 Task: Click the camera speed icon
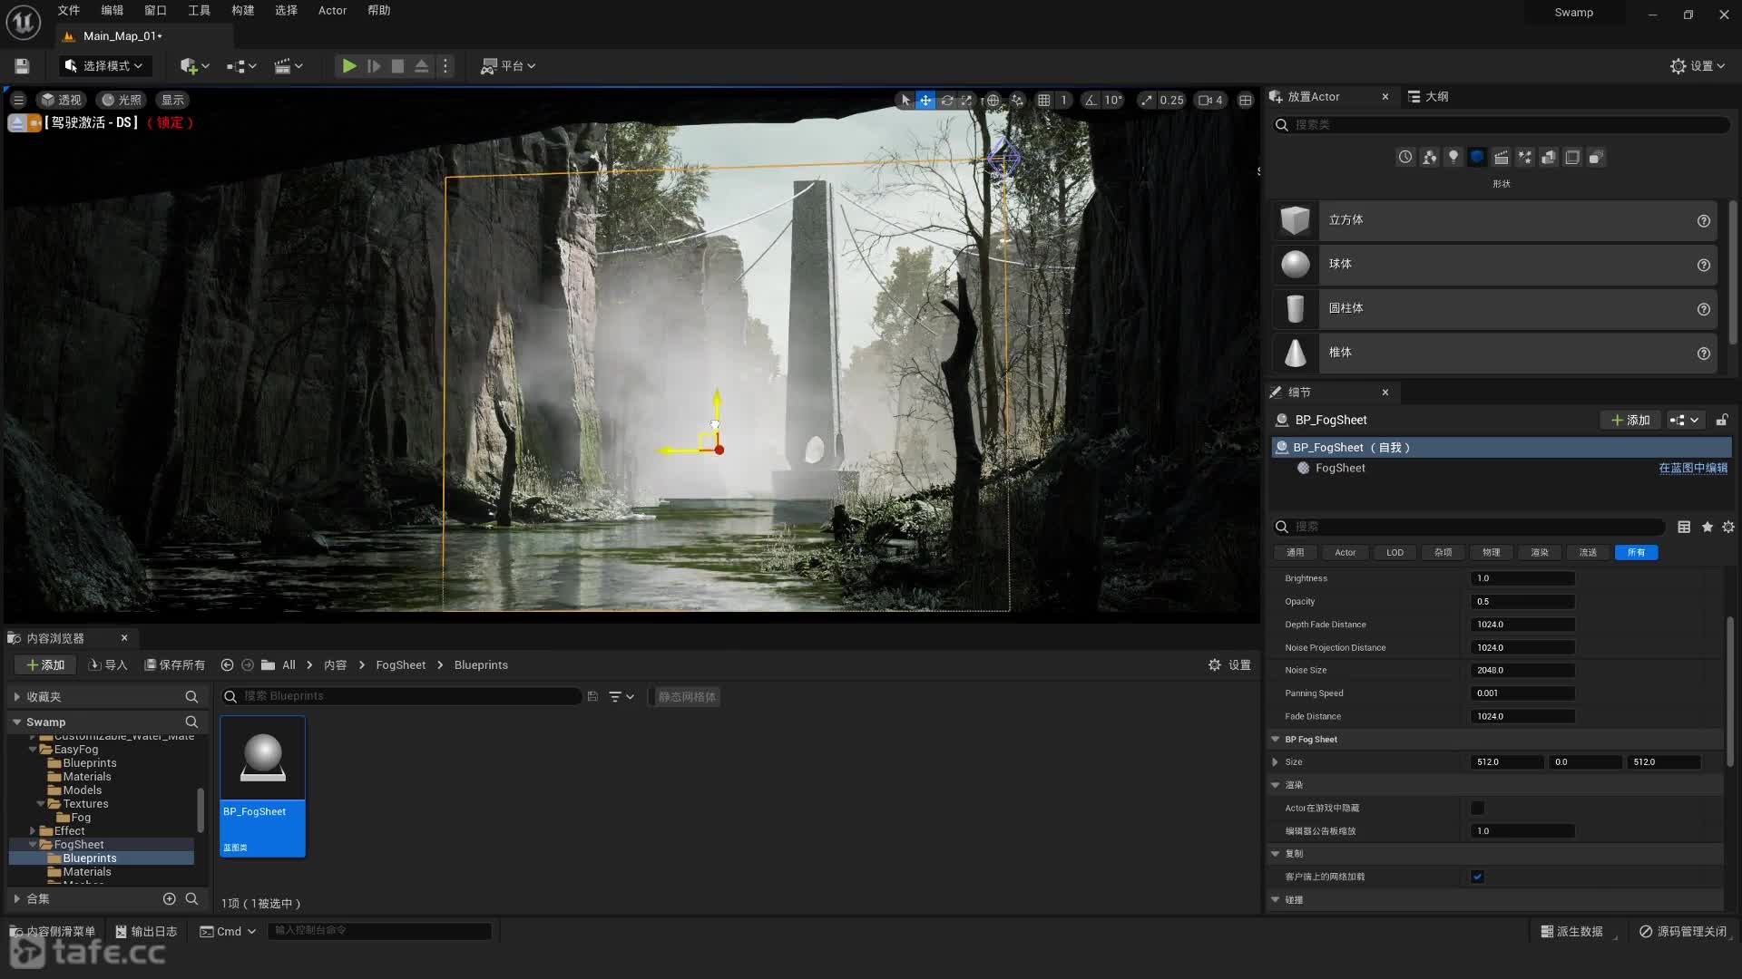(1206, 101)
